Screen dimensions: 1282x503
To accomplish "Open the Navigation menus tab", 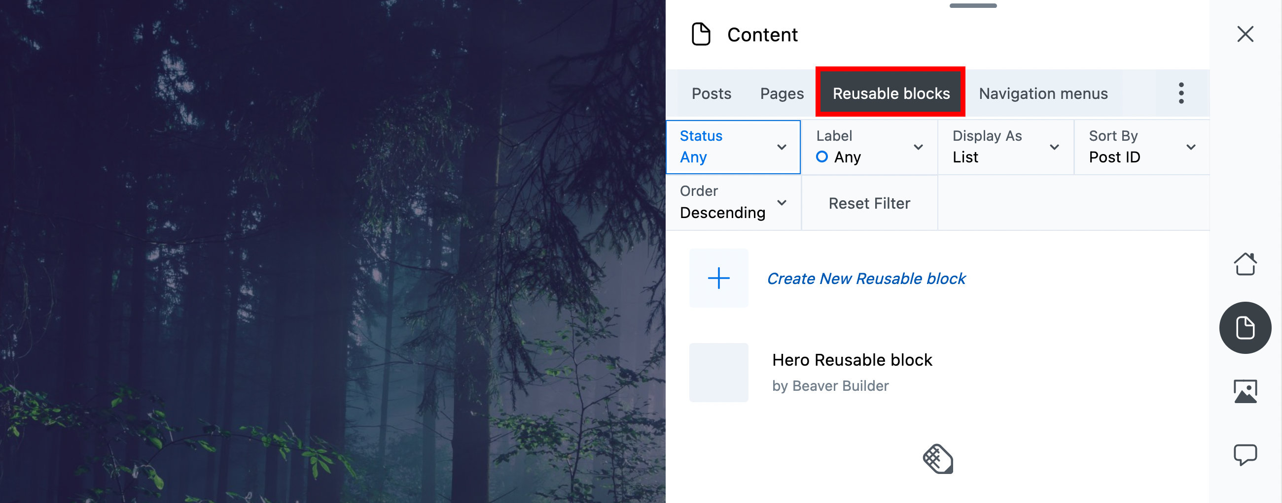I will pyautogui.click(x=1043, y=93).
